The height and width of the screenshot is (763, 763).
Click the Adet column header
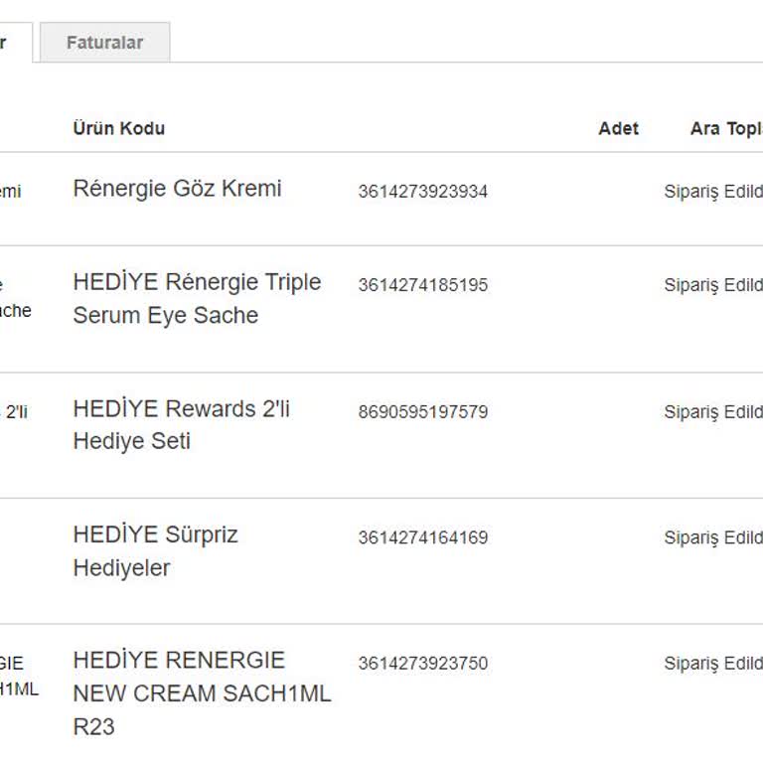coord(618,128)
